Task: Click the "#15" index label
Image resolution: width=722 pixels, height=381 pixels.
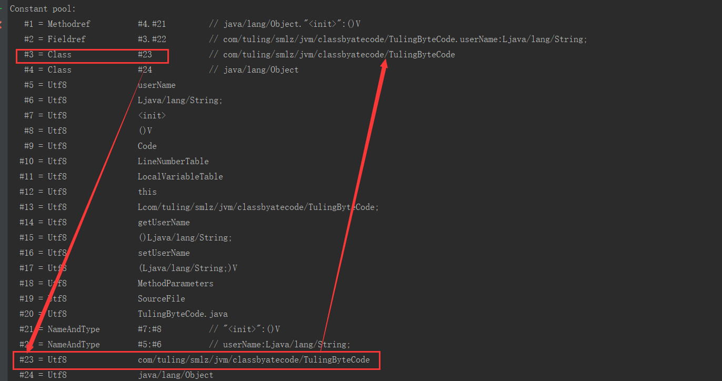Action: [26, 237]
